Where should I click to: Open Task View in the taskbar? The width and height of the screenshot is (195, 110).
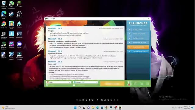[84, 108]
